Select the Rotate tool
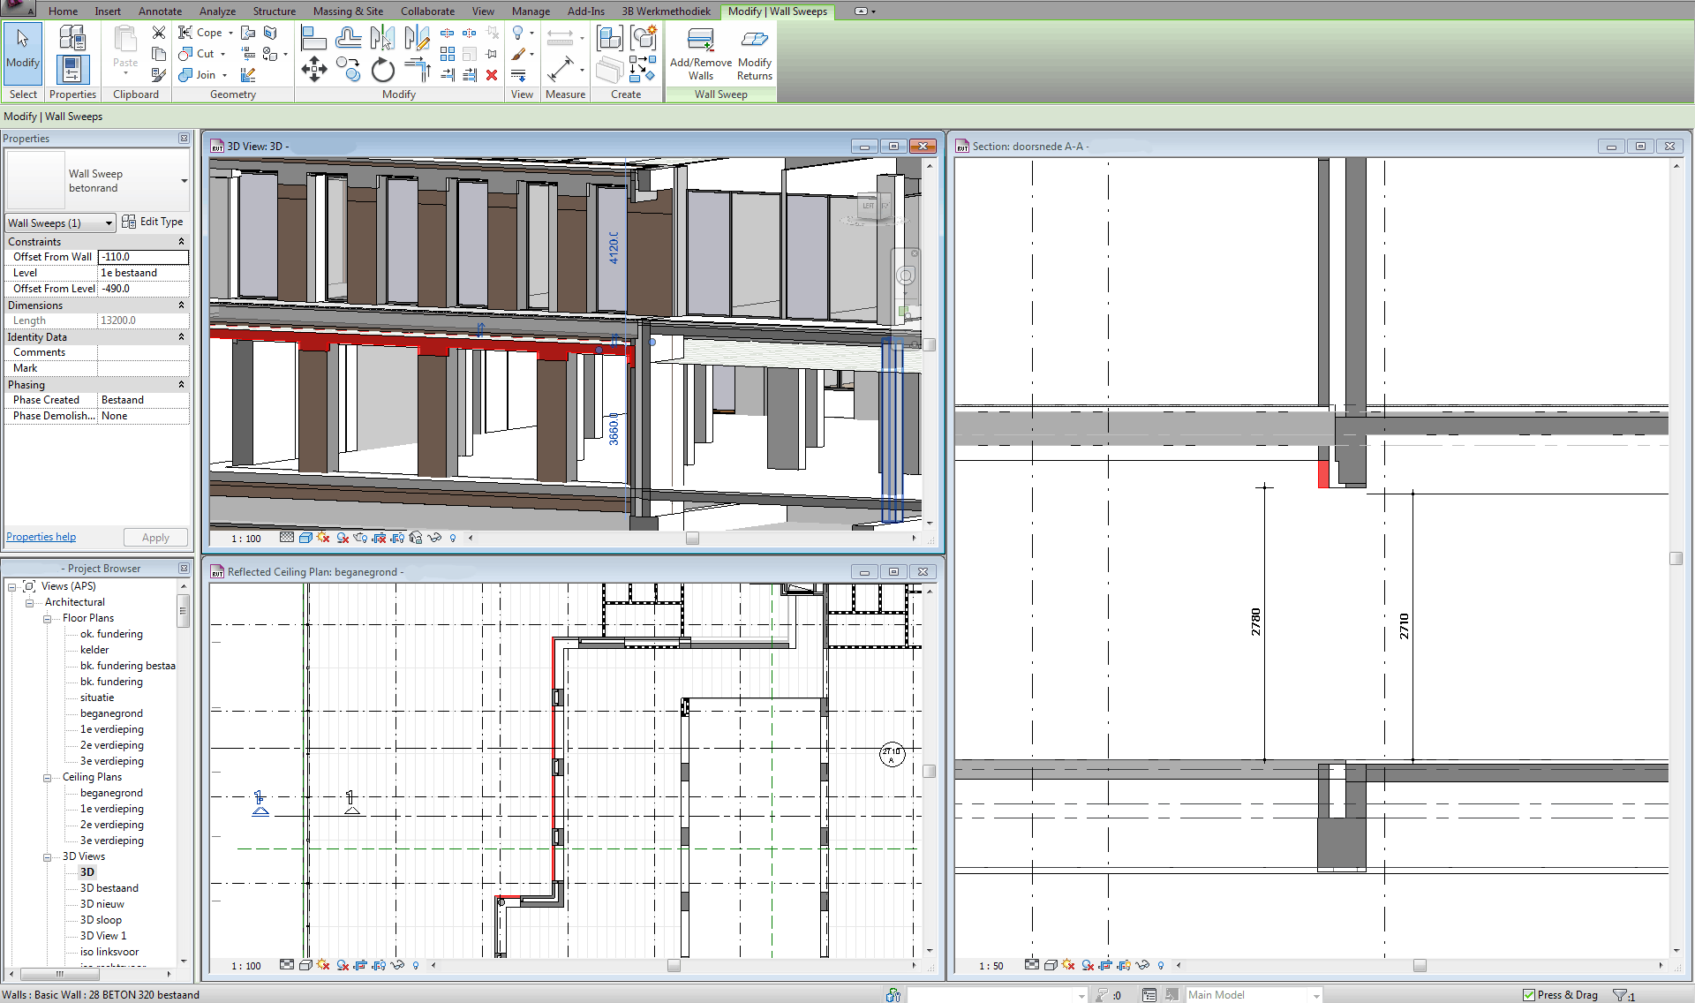 pyautogui.click(x=382, y=69)
